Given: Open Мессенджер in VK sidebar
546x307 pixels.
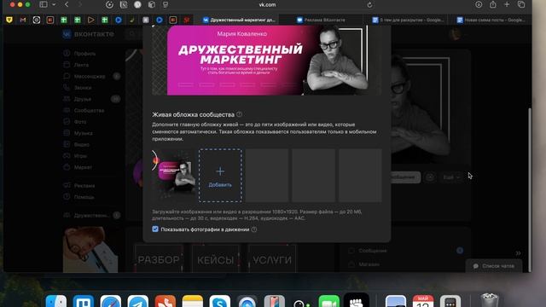Looking at the screenshot, I should click(90, 76).
